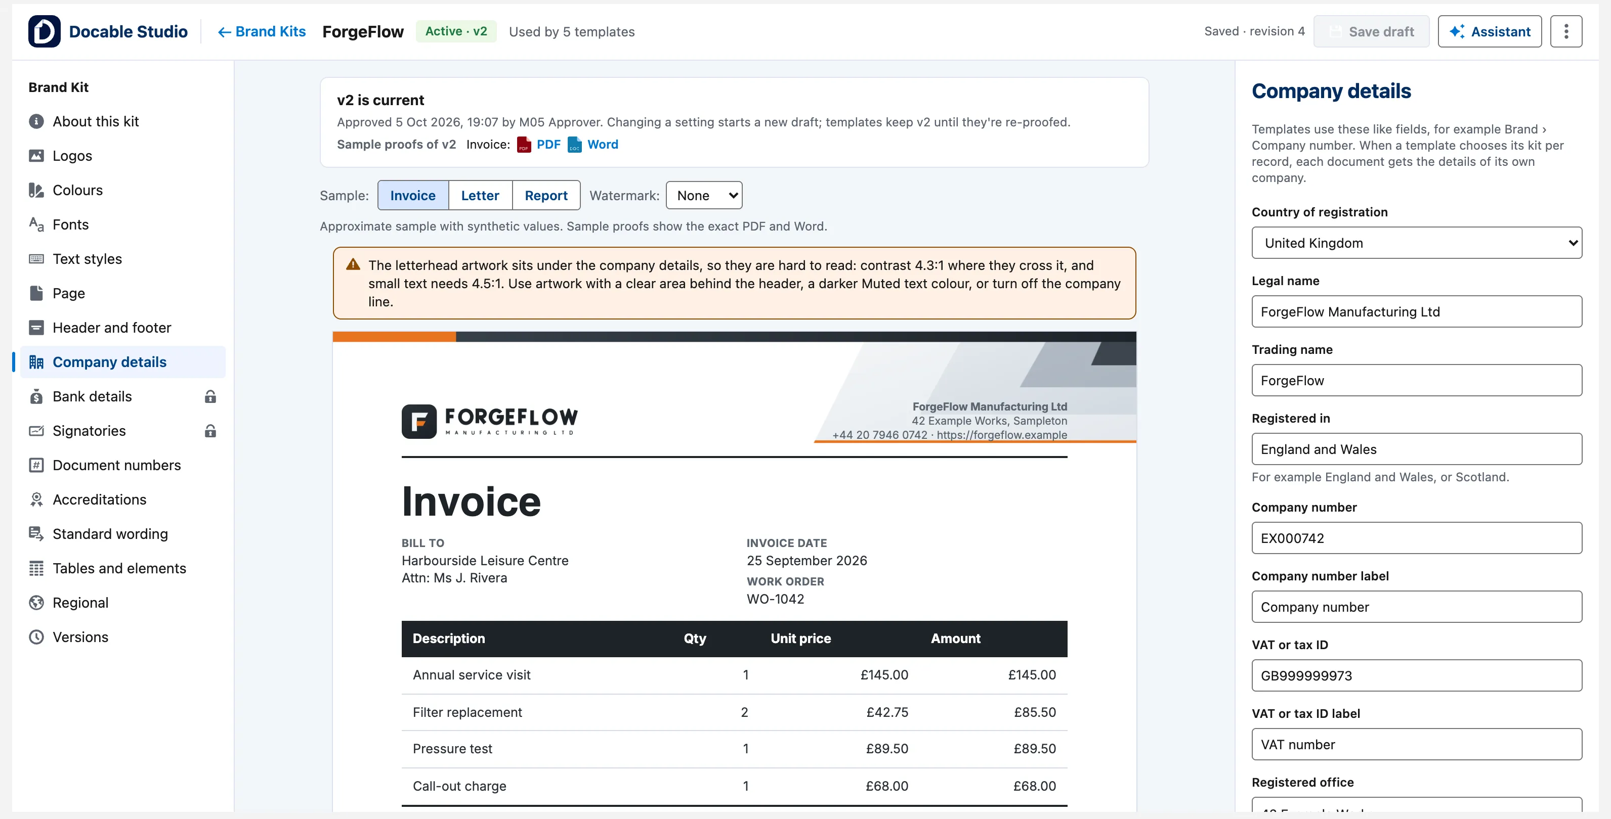This screenshot has width=1611, height=819.
Task: Click the Save draft button
Action: (1371, 31)
